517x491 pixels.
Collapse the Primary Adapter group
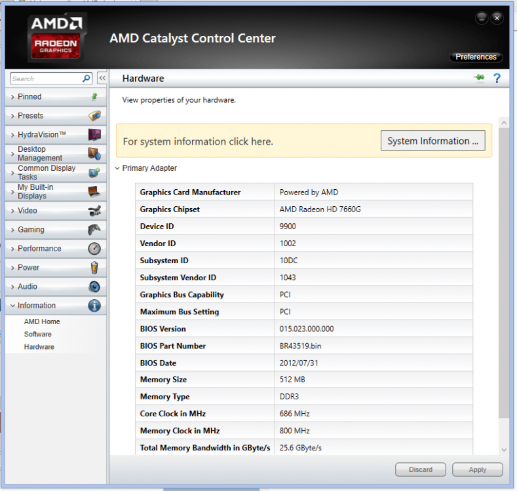click(117, 168)
